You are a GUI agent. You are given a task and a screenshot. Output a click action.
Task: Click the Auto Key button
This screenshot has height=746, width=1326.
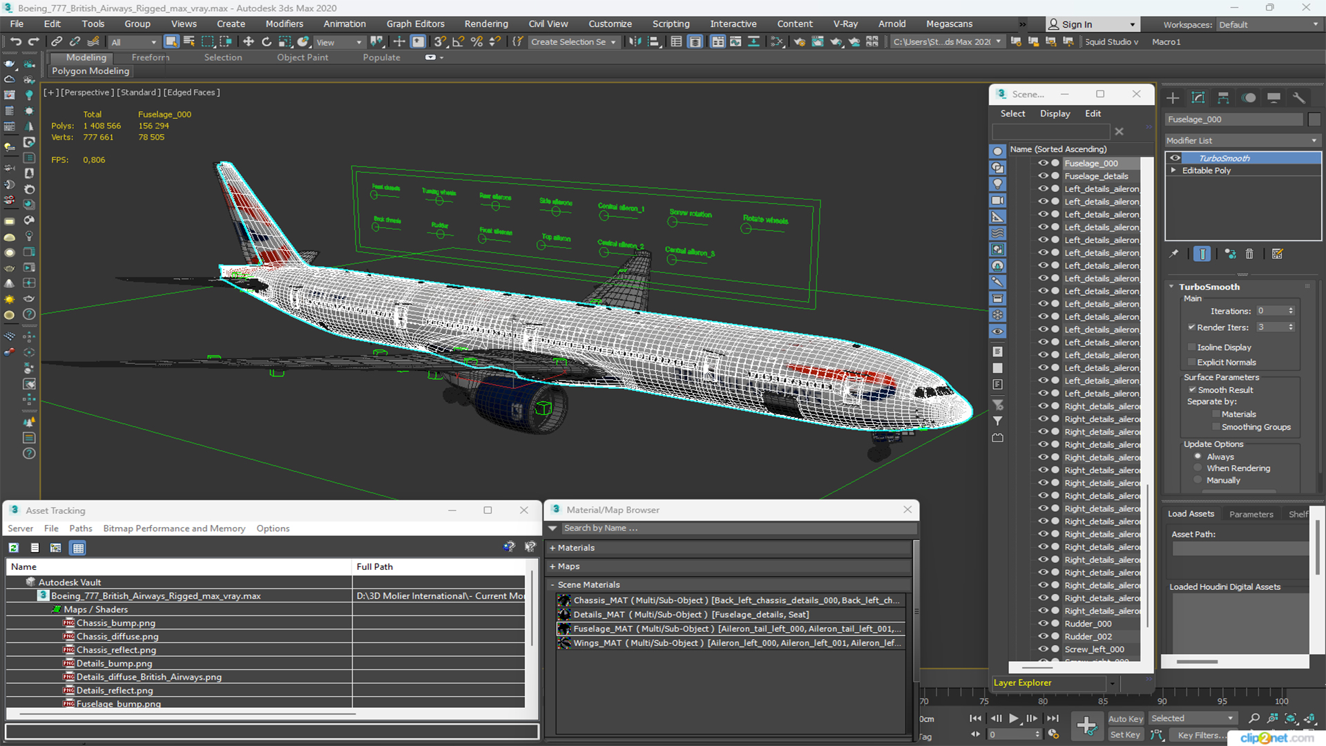[1126, 719]
